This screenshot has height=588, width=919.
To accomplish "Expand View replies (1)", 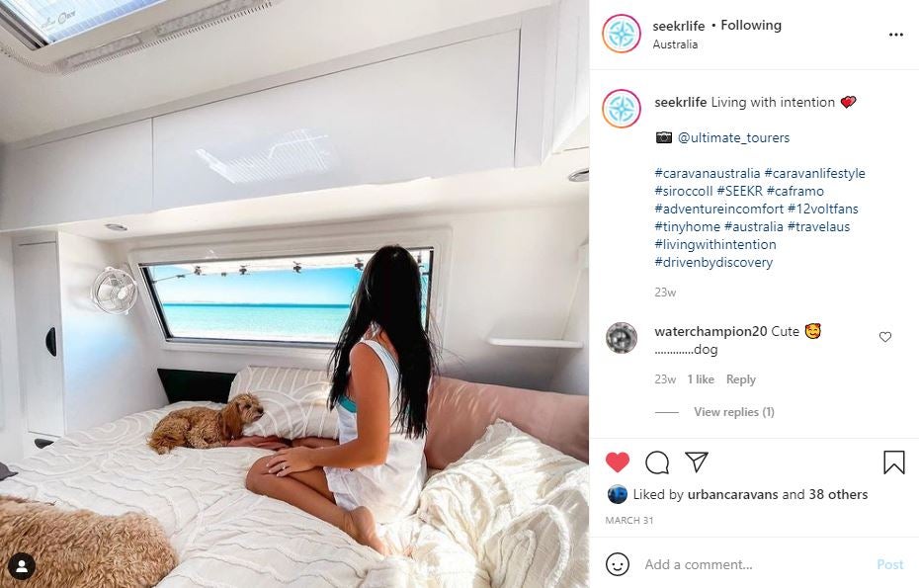I will pyautogui.click(x=734, y=411).
